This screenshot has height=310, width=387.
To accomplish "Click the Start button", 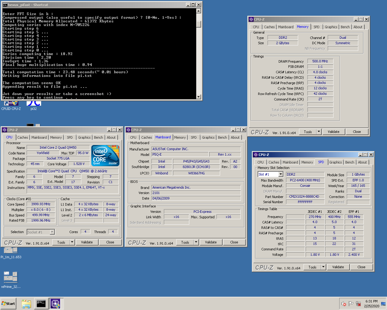I will point(8,303).
